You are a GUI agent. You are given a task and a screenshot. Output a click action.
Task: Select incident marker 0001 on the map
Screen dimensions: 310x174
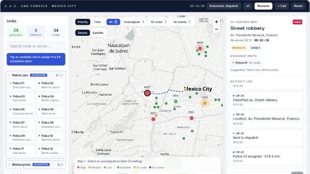pos(191,118)
